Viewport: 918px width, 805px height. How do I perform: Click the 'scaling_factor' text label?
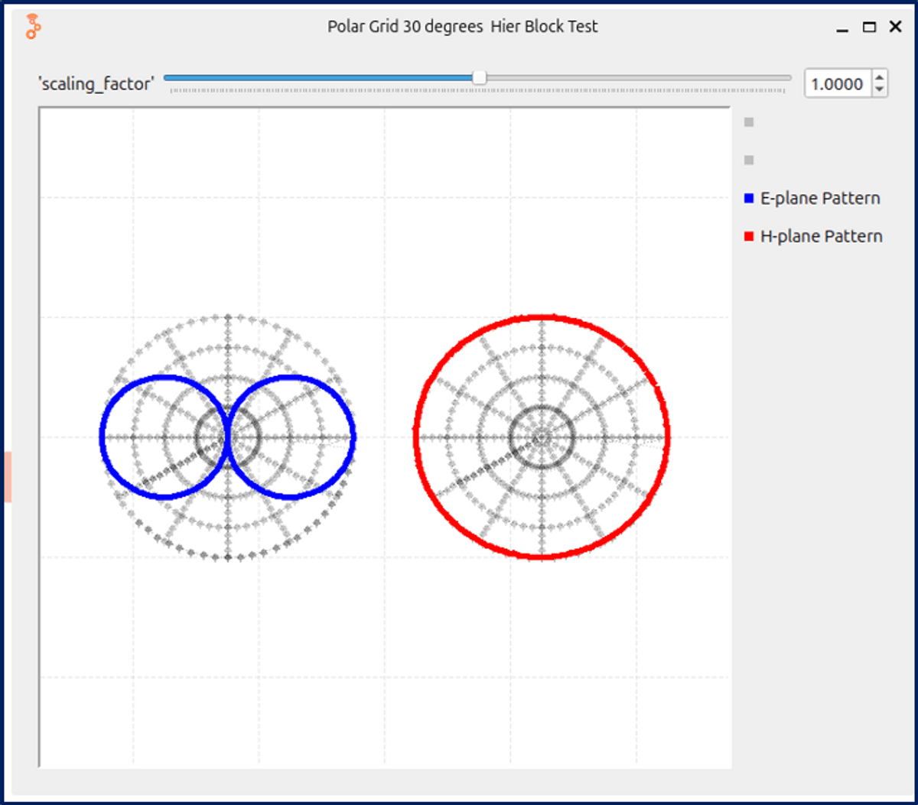(x=96, y=84)
